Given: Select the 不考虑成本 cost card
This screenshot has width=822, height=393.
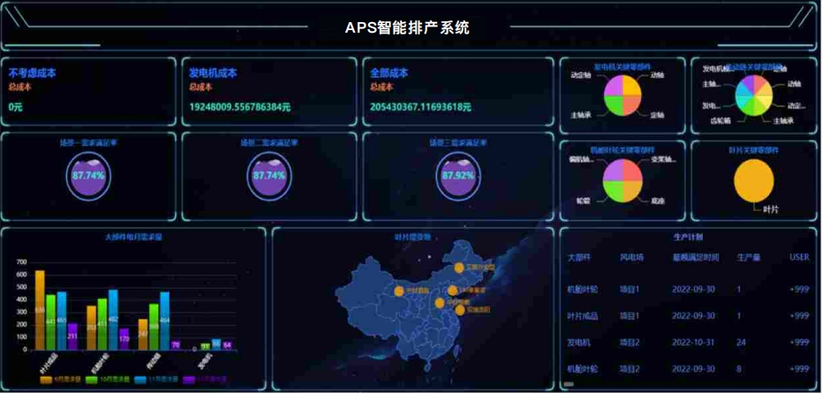Looking at the screenshot, I should point(88,92).
